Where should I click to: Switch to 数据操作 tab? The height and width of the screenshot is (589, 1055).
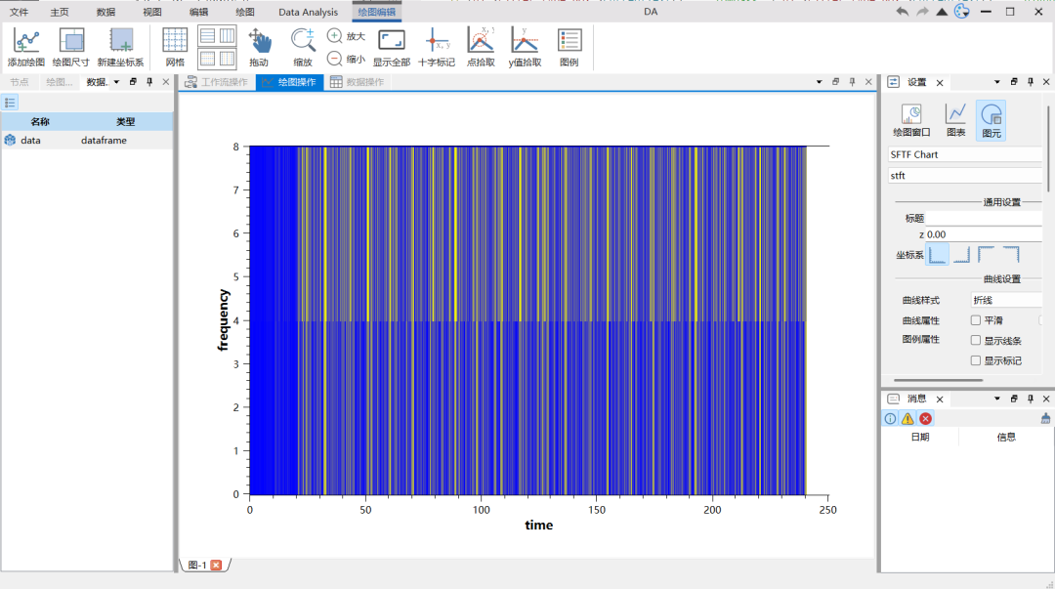click(x=358, y=82)
